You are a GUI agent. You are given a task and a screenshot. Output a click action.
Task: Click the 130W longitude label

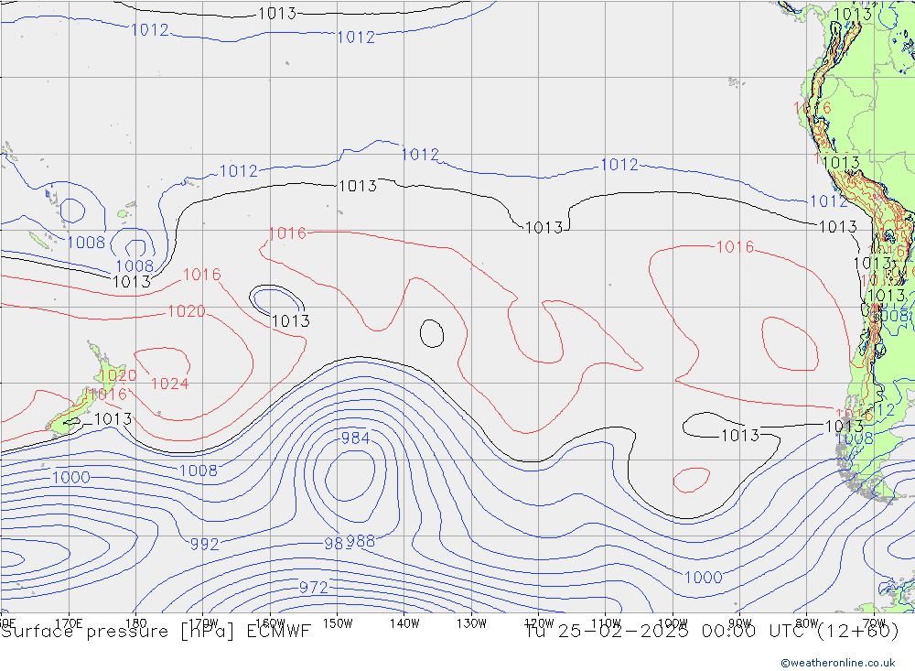click(471, 623)
